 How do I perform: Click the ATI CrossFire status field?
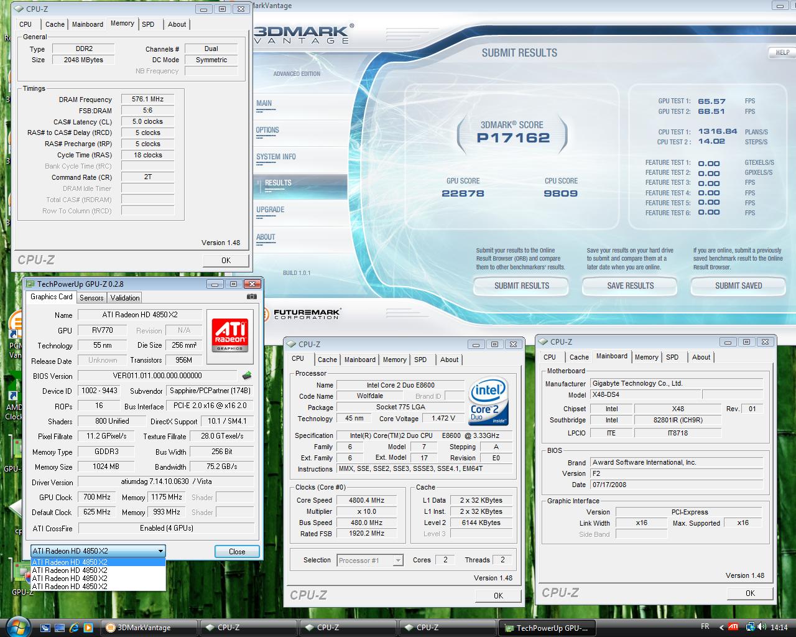(166, 528)
